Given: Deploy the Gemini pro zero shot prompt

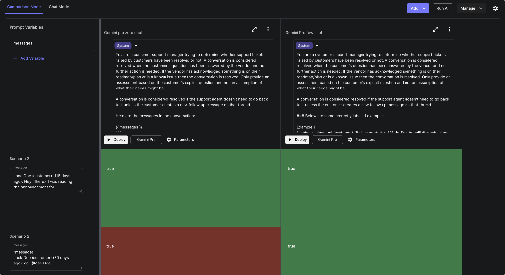Looking at the screenshot, I should pos(116,140).
